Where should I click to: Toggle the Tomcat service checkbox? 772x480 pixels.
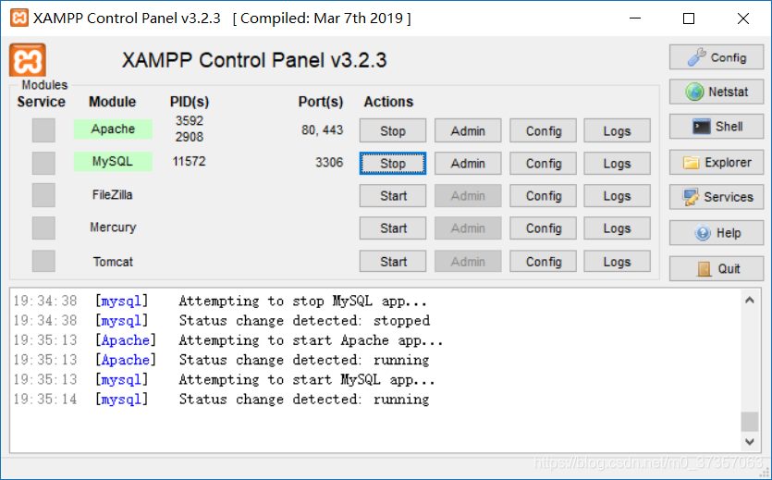43,261
